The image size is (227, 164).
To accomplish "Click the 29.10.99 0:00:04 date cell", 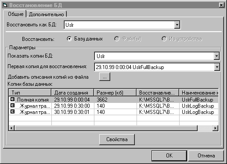I will coord(72,100).
